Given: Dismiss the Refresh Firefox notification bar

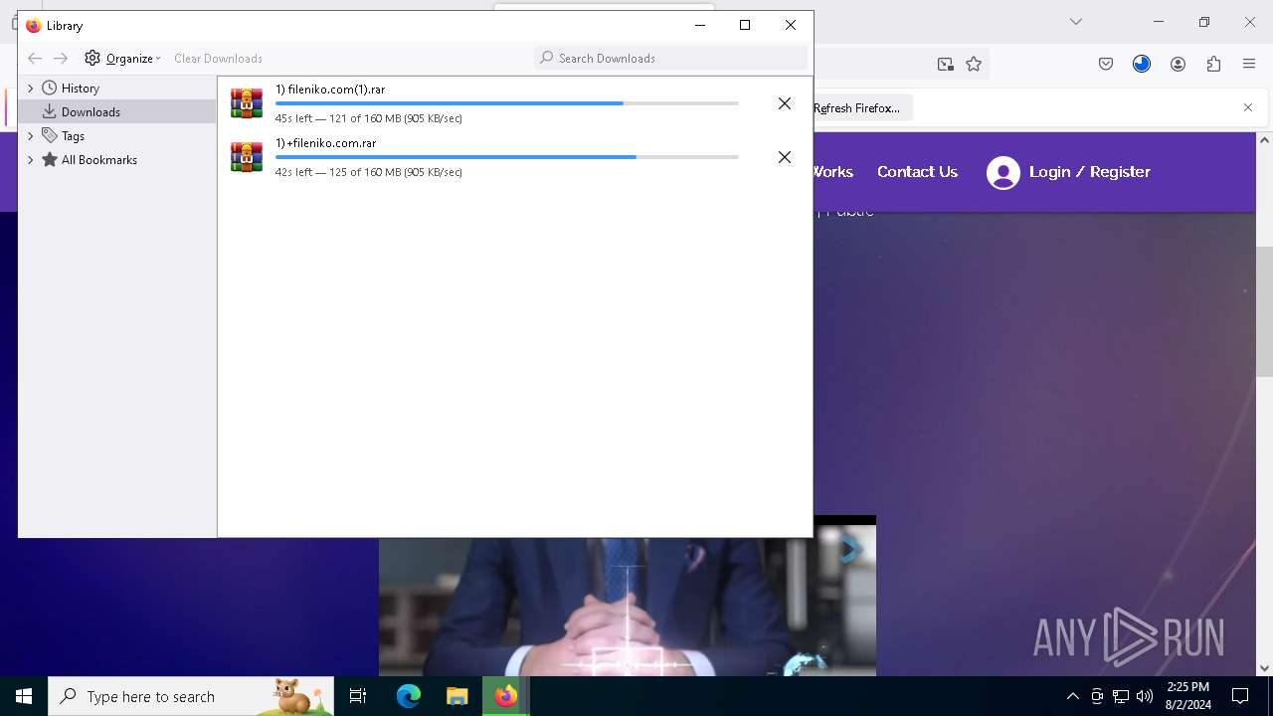Looking at the screenshot, I should pyautogui.click(x=1248, y=107).
